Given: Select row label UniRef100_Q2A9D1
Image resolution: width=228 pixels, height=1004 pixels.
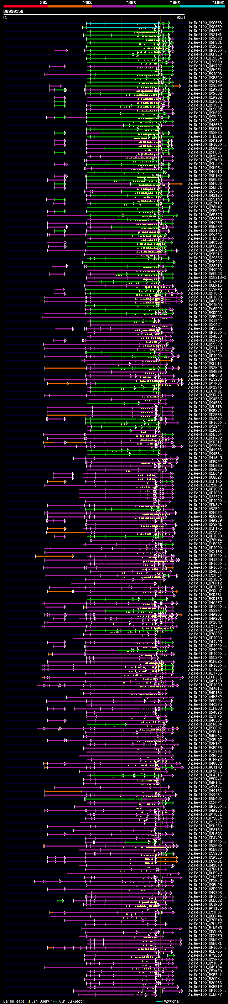Looking at the screenshot, I should click(x=204, y=102).
